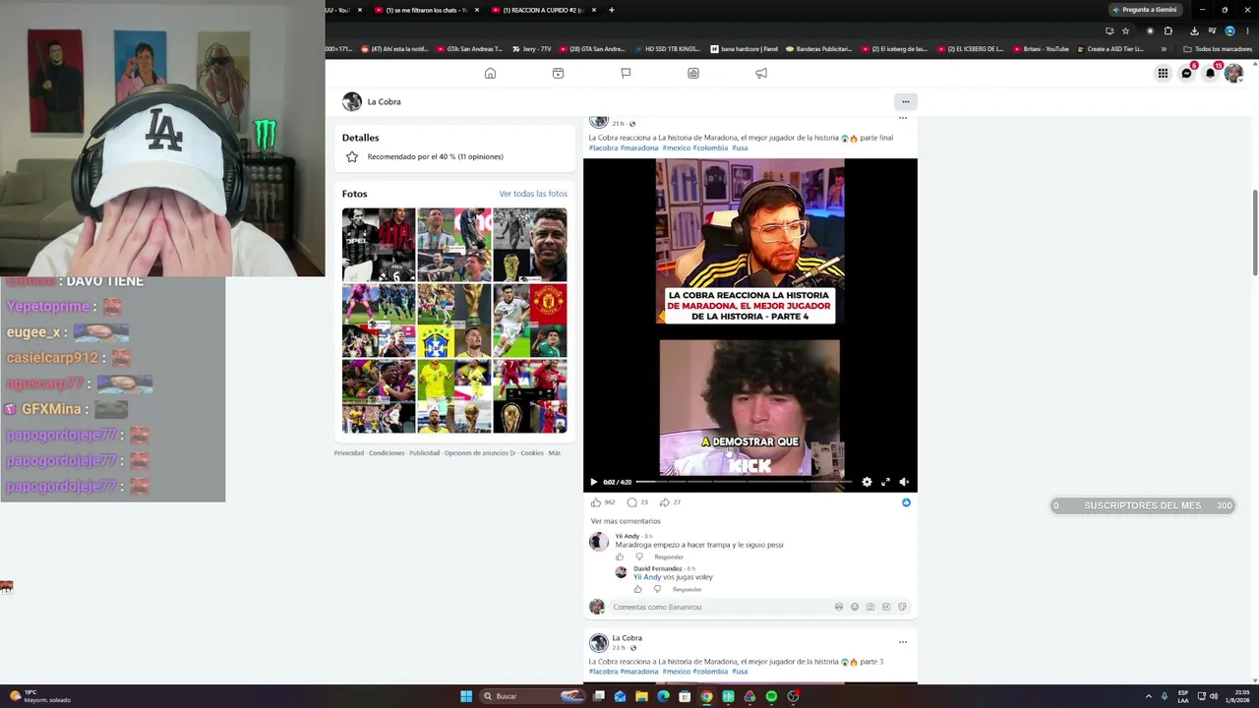The image size is (1259, 708).
Task: Open the Facebook apps grid menu
Action: [x=1163, y=73]
